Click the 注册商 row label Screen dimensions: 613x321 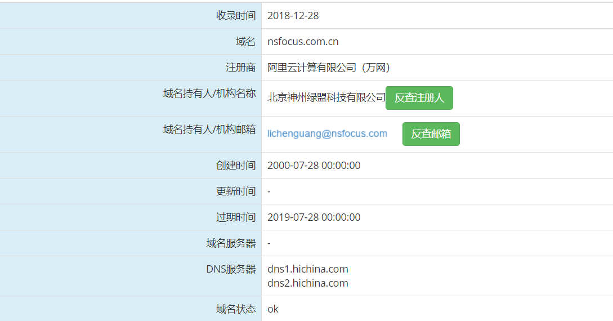pyautogui.click(x=240, y=67)
